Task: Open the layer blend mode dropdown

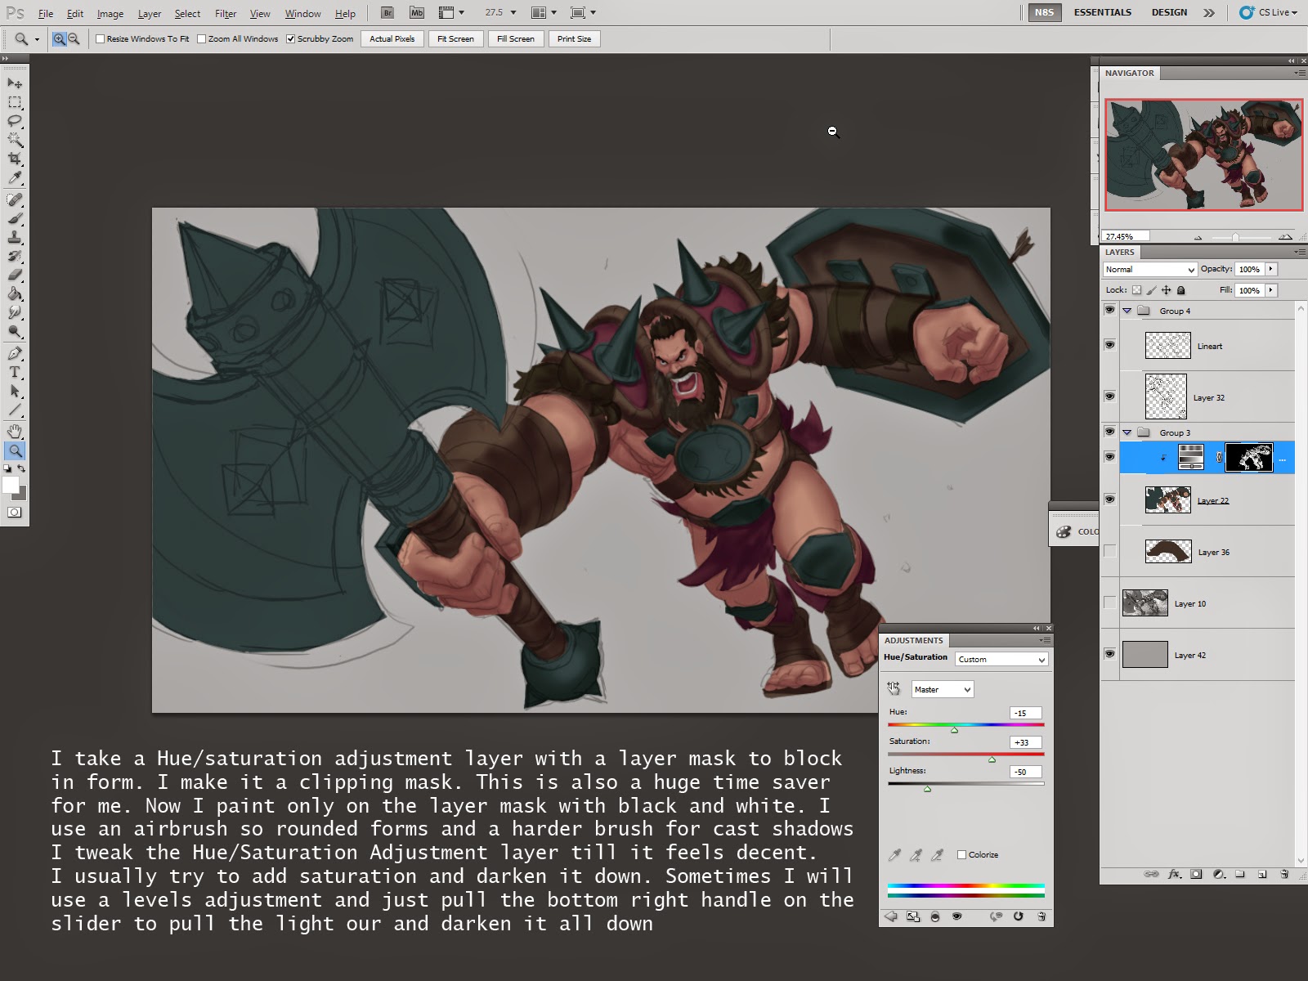Action: 1149,269
